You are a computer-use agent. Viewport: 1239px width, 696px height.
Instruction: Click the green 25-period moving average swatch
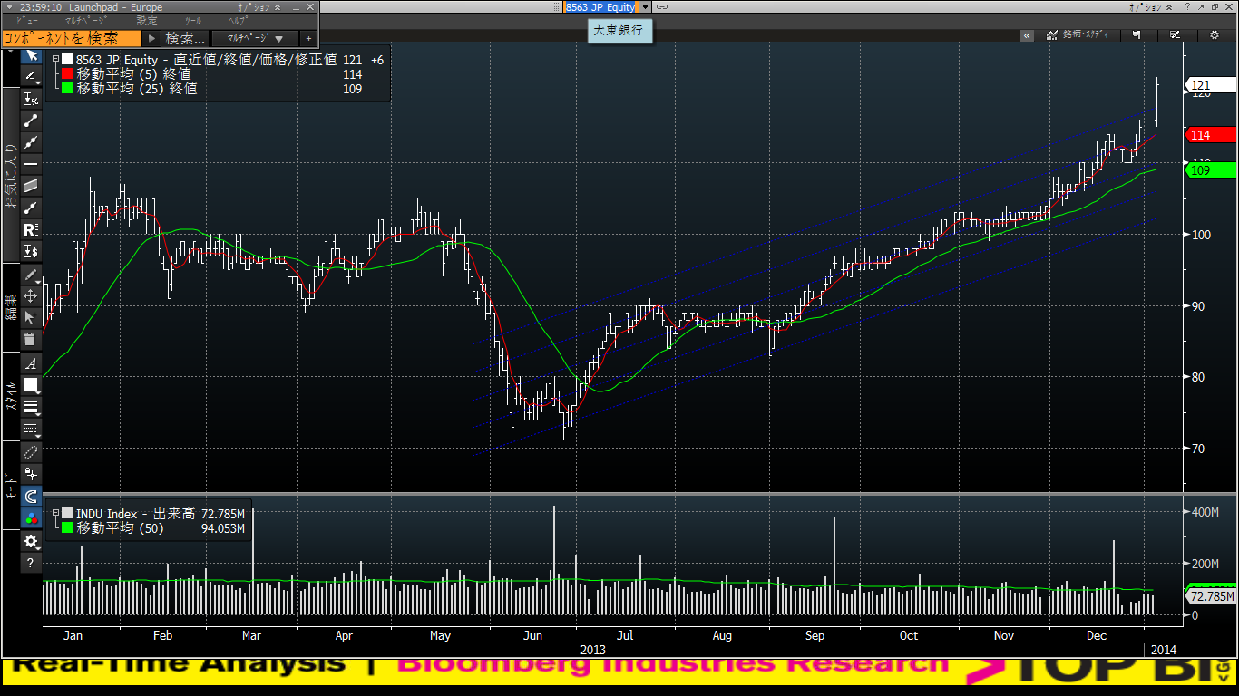66,89
